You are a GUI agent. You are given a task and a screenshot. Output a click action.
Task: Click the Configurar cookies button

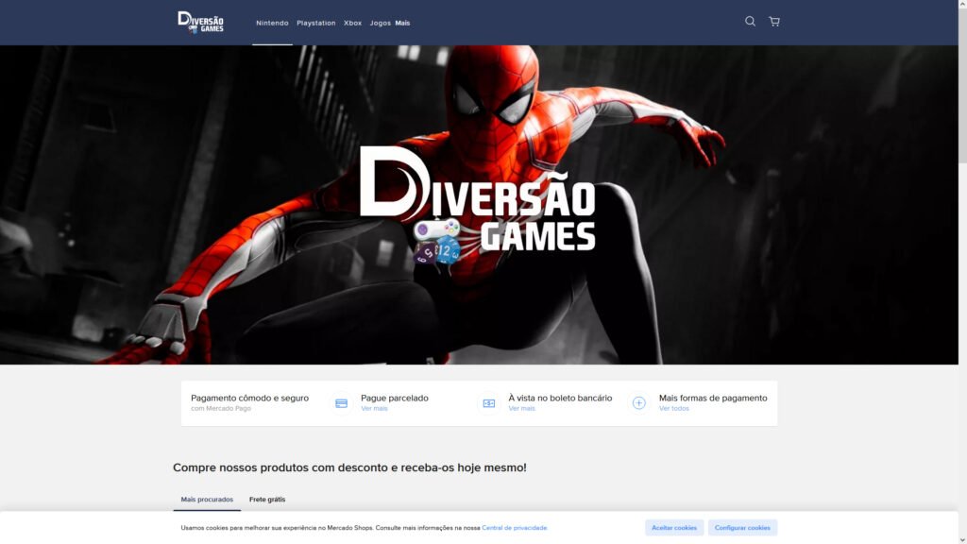click(x=742, y=528)
